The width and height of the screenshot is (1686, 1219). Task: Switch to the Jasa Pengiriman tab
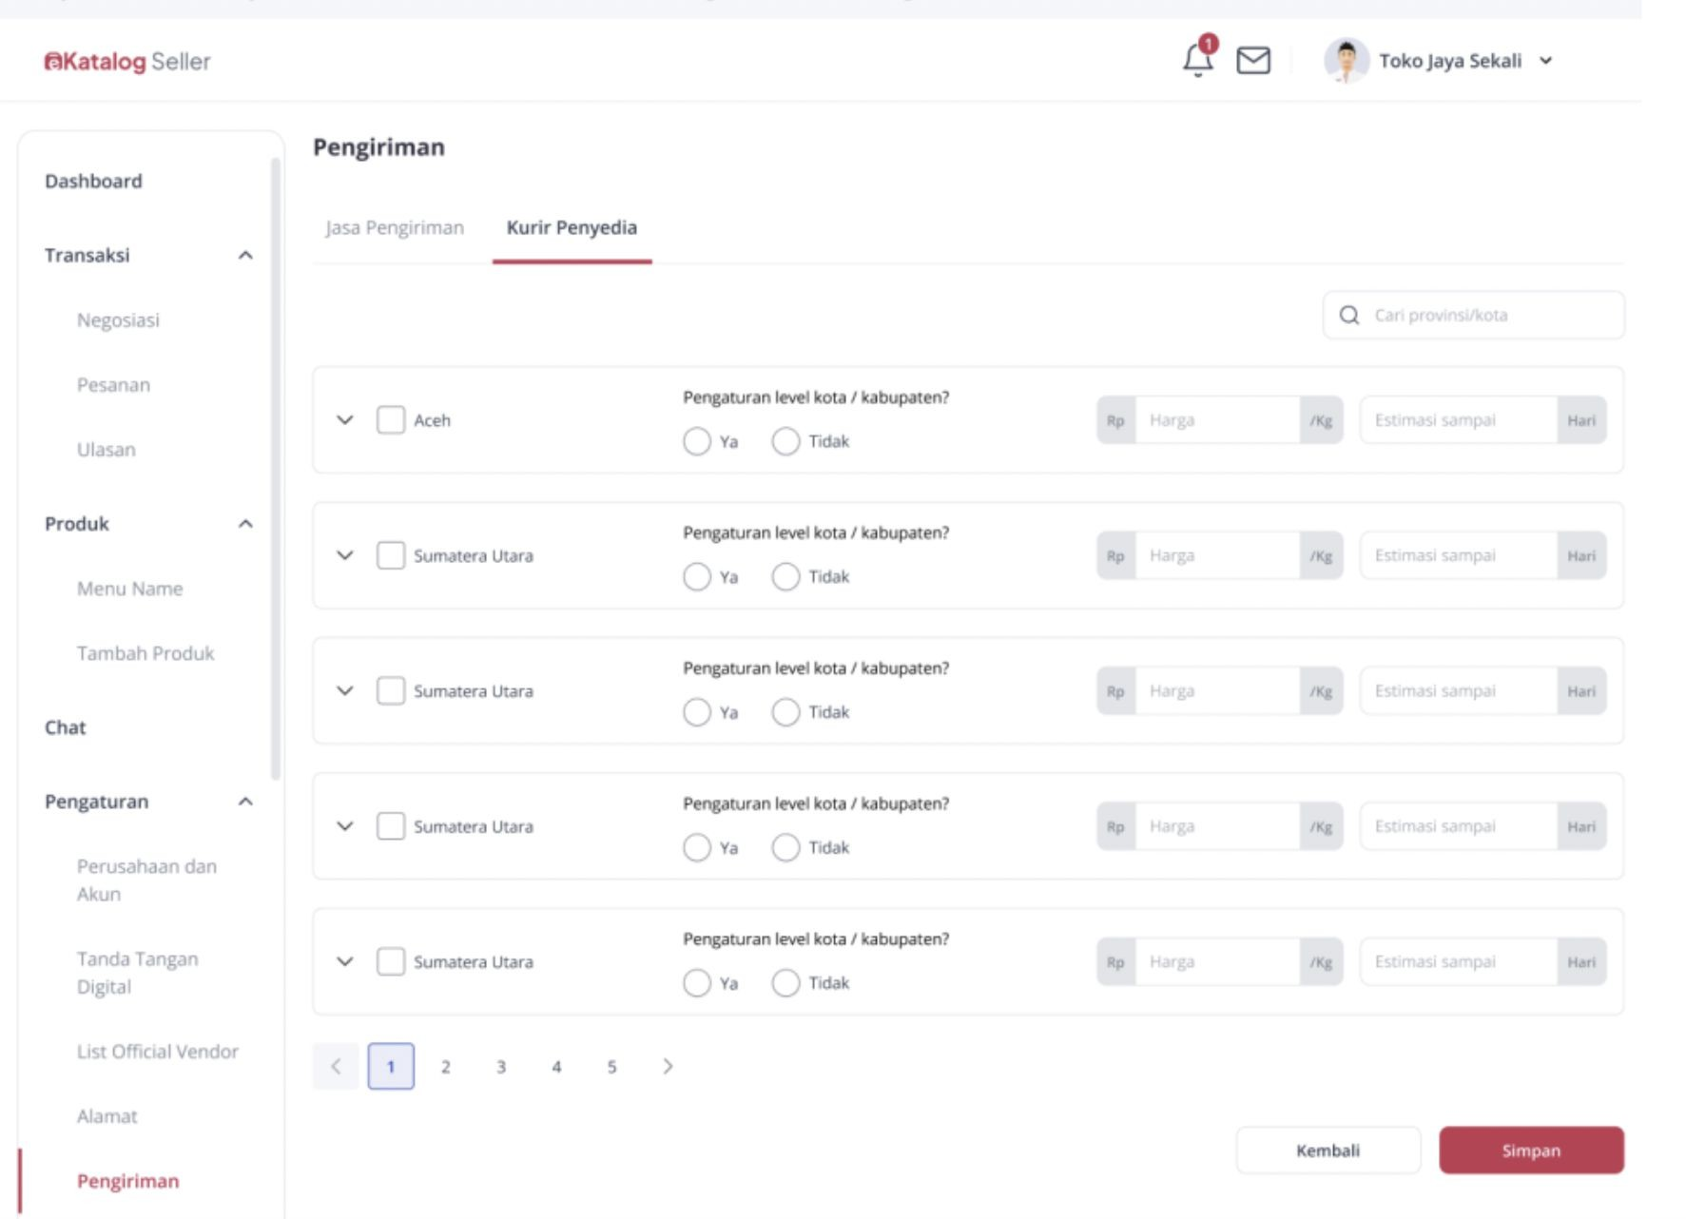coord(395,228)
